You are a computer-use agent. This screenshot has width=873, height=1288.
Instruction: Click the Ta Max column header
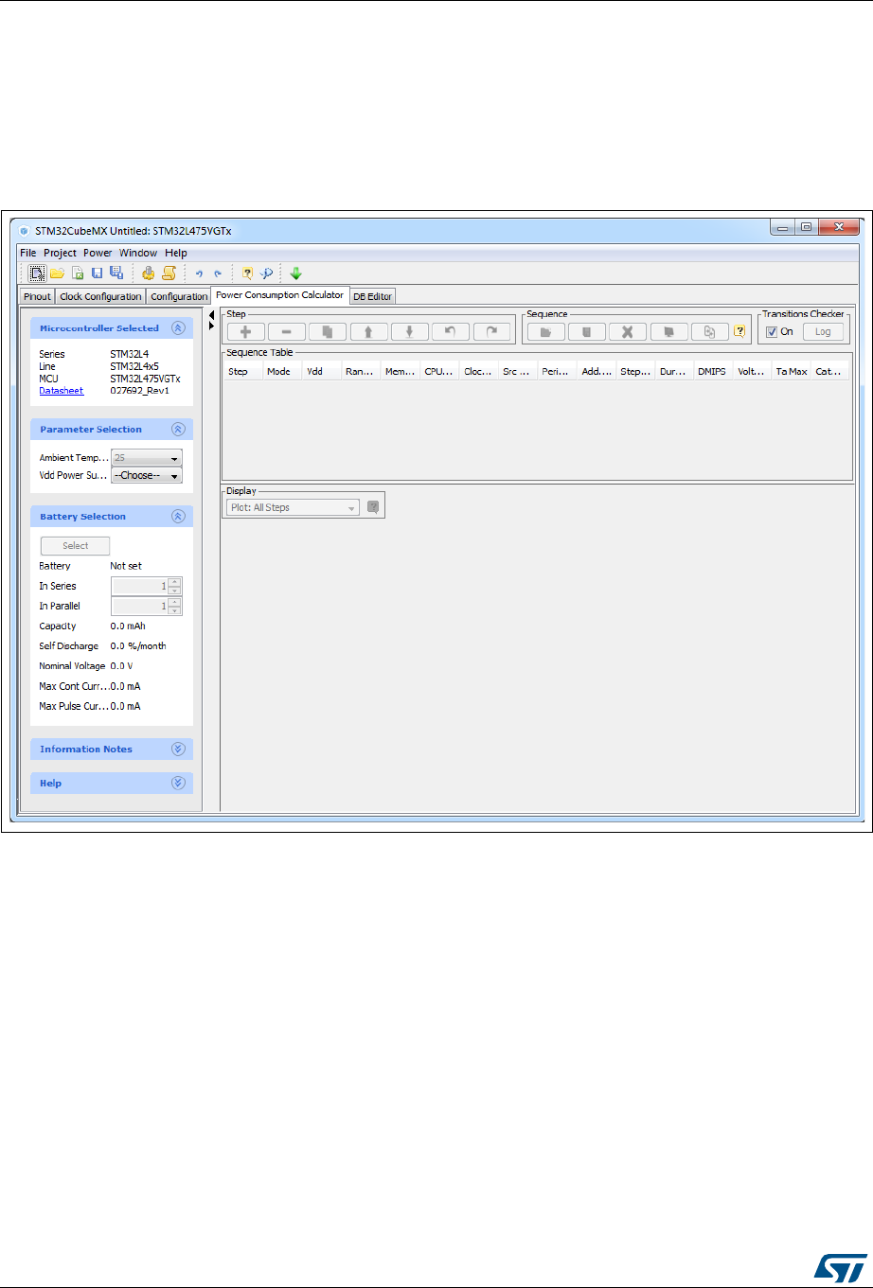792,372
